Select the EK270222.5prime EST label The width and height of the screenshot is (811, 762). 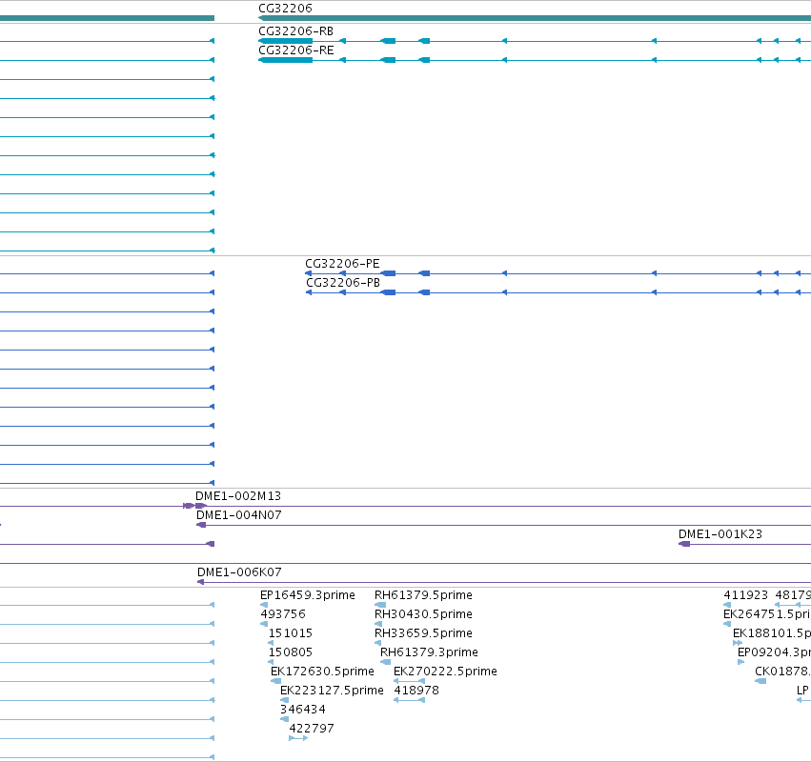tap(445, 672)
